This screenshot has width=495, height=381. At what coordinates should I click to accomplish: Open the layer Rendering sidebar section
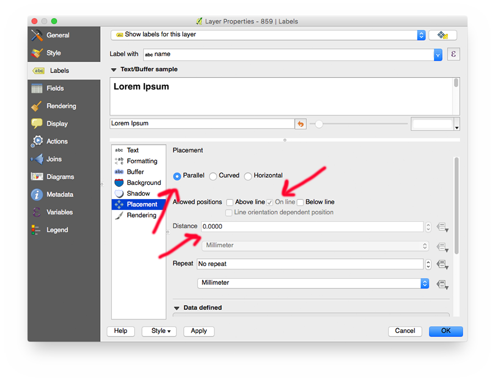point(64,106)
